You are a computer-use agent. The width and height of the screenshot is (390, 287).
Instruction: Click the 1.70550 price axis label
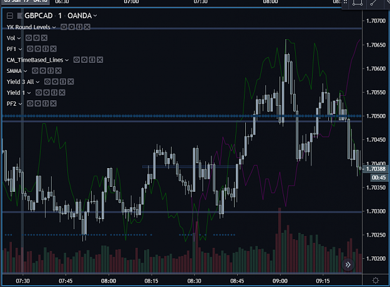pyautogui.click(x=376, y=93)
